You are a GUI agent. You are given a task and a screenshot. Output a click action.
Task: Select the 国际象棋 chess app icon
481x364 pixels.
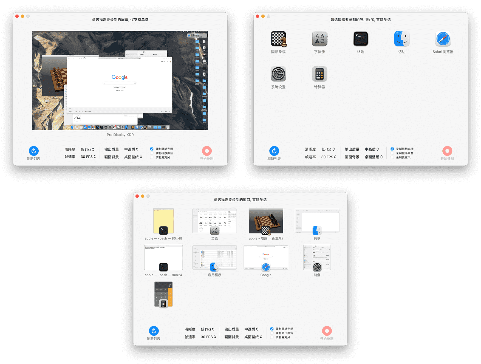(278, 39)
